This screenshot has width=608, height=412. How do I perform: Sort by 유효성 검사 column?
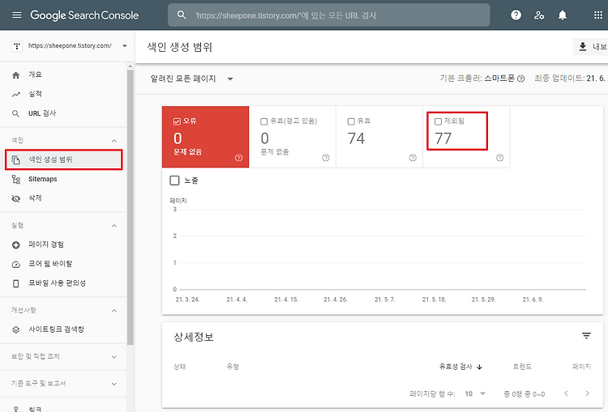(x=460, y=367)
